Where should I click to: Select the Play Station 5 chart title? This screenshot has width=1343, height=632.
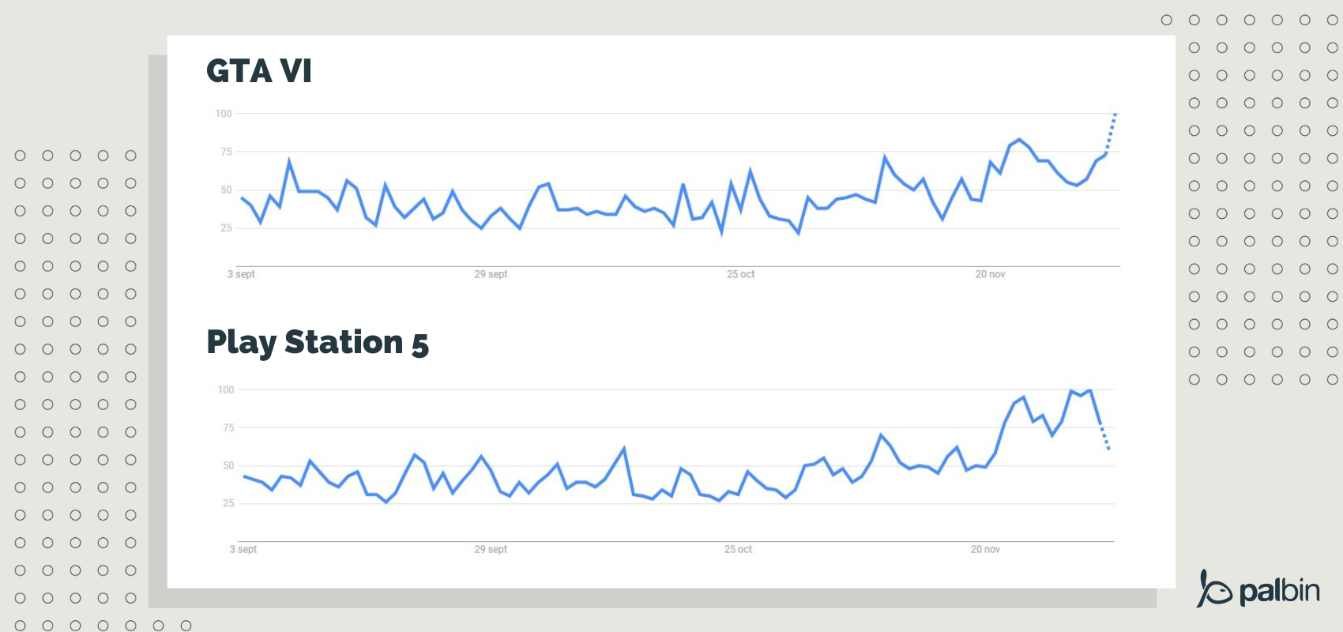click(318, 343)
